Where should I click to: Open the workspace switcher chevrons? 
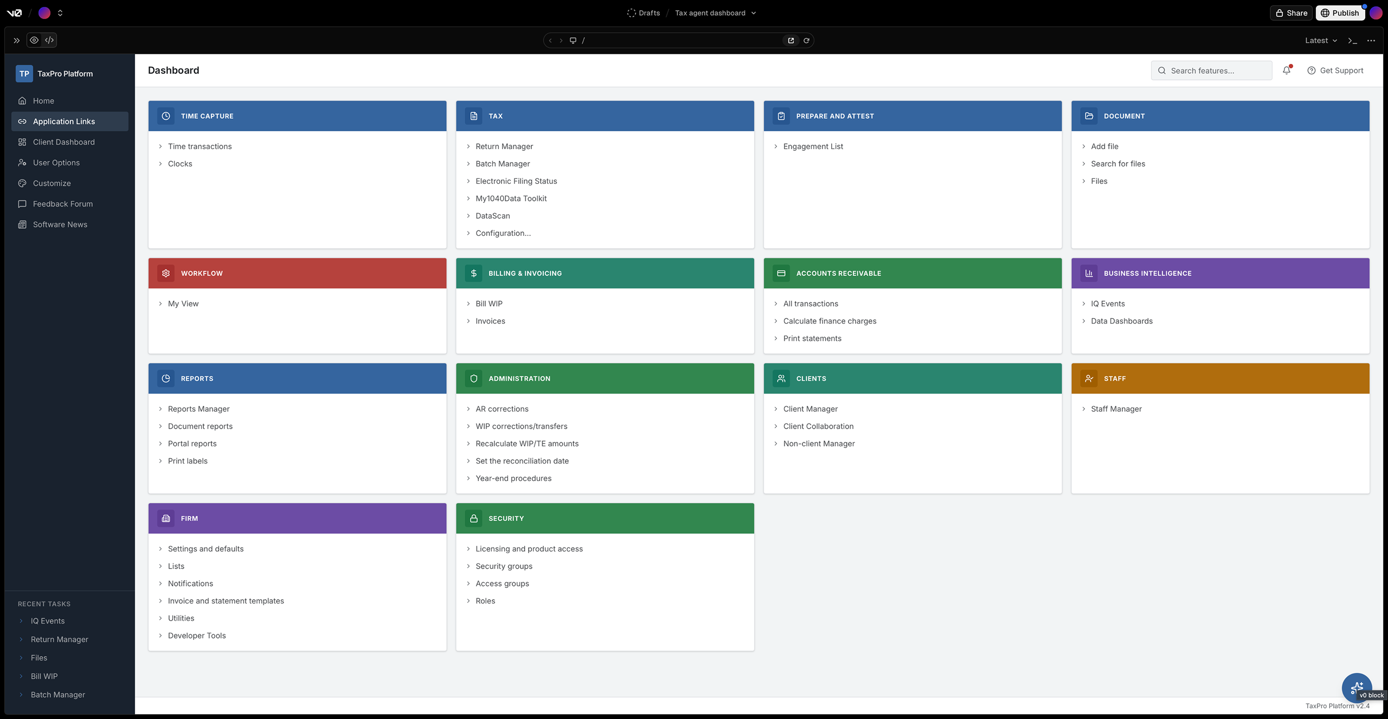click(60, 13)
